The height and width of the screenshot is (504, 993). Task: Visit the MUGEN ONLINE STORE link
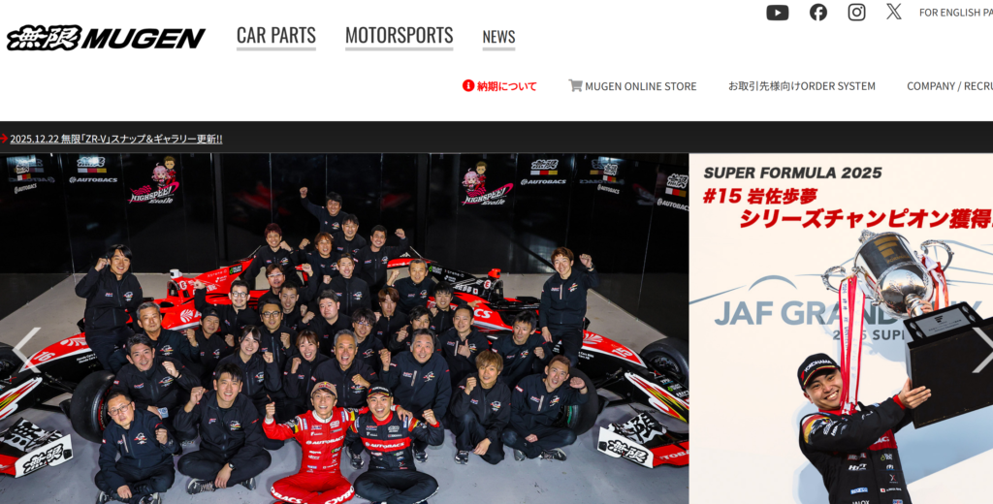[x=640, y=86]
